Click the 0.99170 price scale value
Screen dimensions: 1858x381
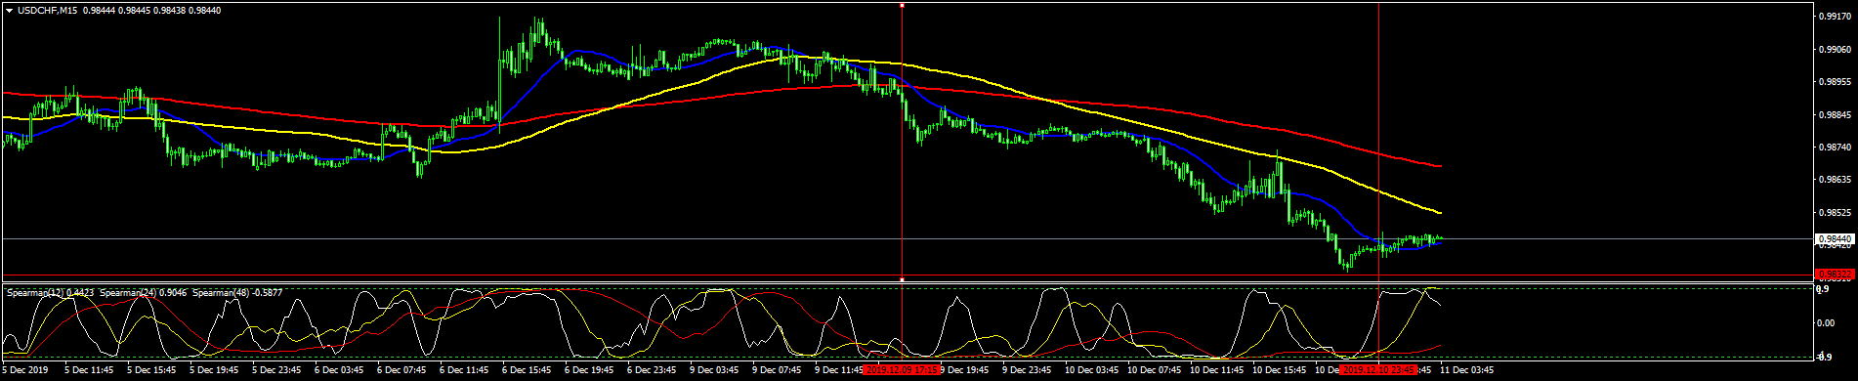(1835, 17)
